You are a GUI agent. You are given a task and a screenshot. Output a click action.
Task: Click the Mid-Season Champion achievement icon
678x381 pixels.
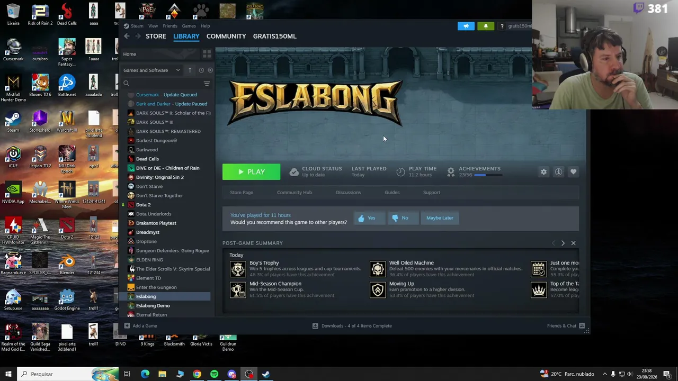coord(238,289)
